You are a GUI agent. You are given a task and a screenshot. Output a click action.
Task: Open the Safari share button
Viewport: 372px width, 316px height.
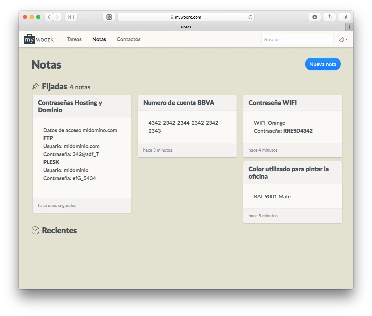point(329,17)
